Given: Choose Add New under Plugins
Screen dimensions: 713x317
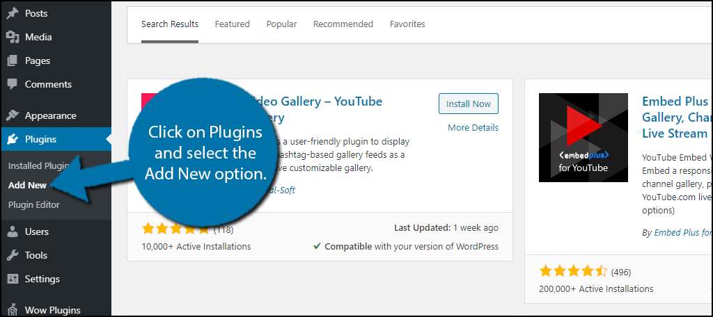Looking at the screenshot, I should (27, 186).
